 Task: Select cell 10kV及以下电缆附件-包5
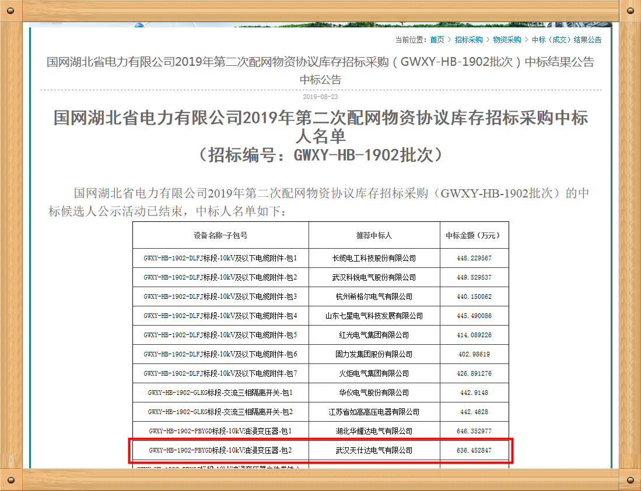tap(220, 335)
